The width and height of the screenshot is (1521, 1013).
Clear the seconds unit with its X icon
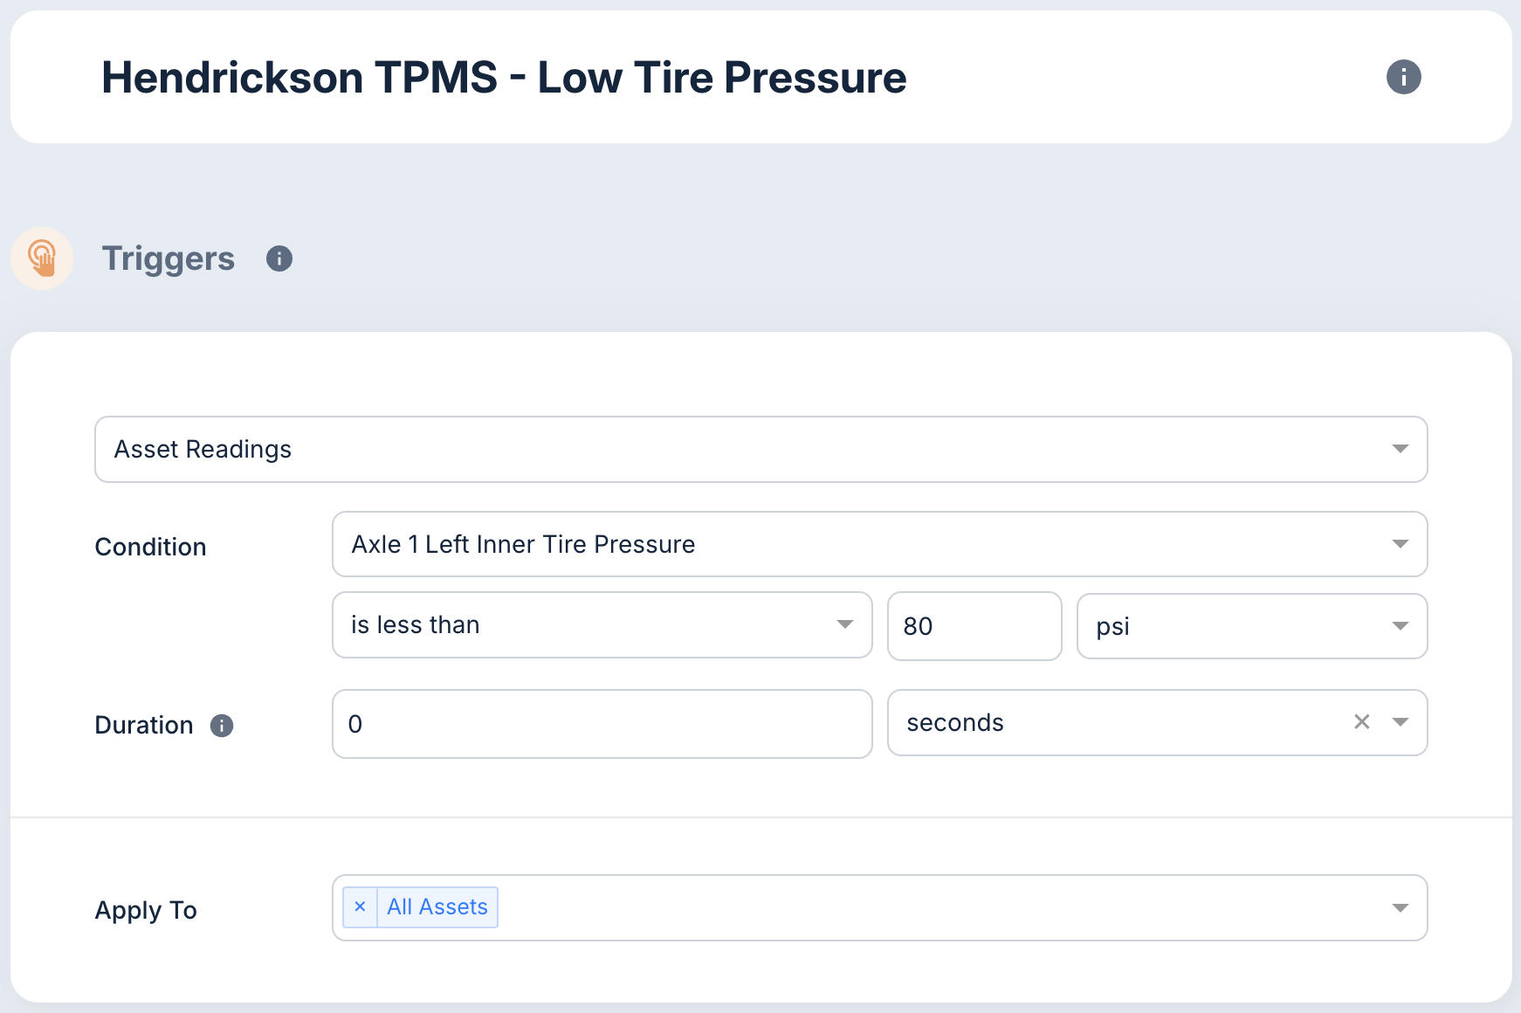(x=1361, y=722)
